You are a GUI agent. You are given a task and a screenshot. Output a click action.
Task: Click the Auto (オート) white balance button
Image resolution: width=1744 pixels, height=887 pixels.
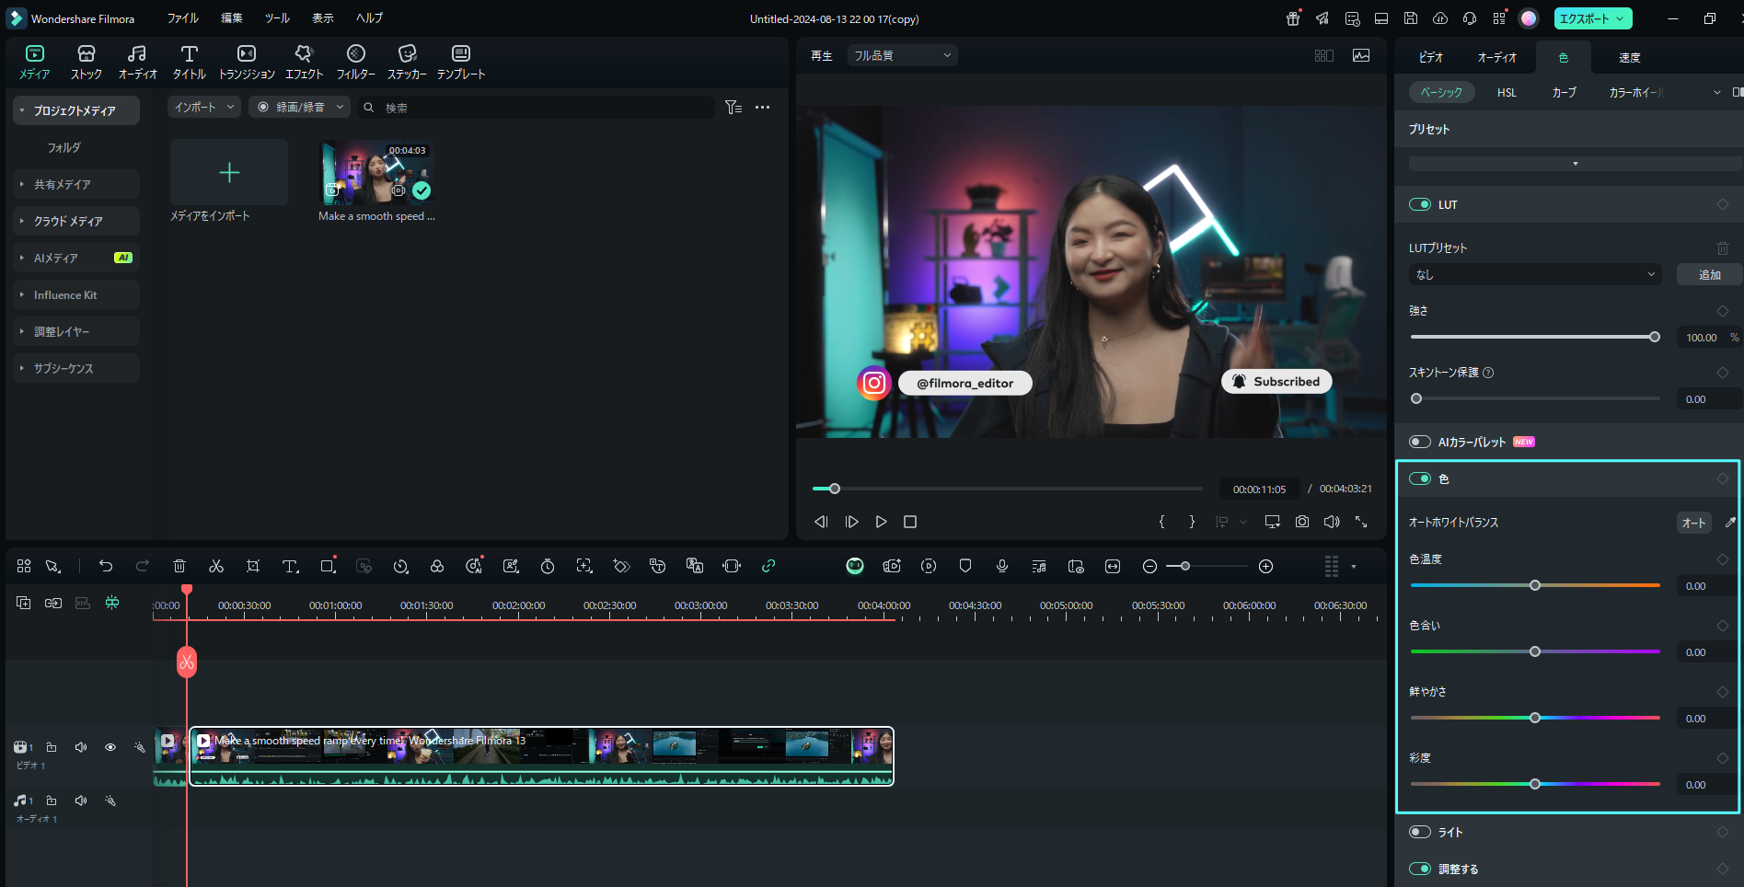[x=1693, y=523]
